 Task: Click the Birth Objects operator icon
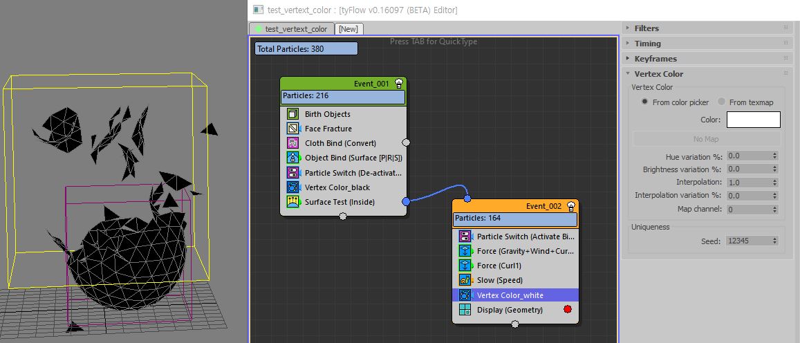[x=292, y=114]
